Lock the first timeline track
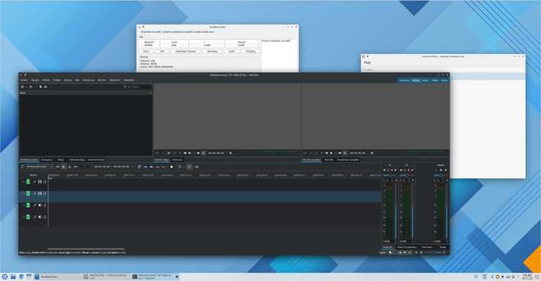The height and width of the screenshot is (281, 541). tap(45, 182)
